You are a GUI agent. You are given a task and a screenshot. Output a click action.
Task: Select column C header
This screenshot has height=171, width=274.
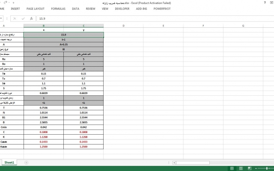point(83,26)
